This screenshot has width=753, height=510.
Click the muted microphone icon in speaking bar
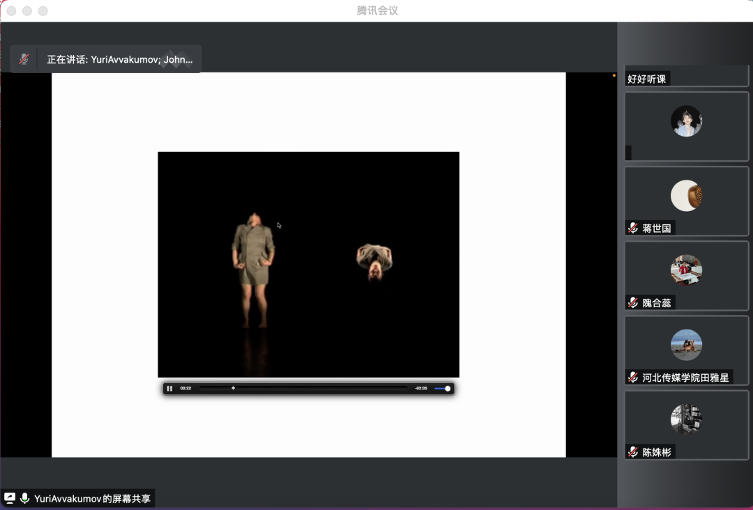click(x=24, y=59)
